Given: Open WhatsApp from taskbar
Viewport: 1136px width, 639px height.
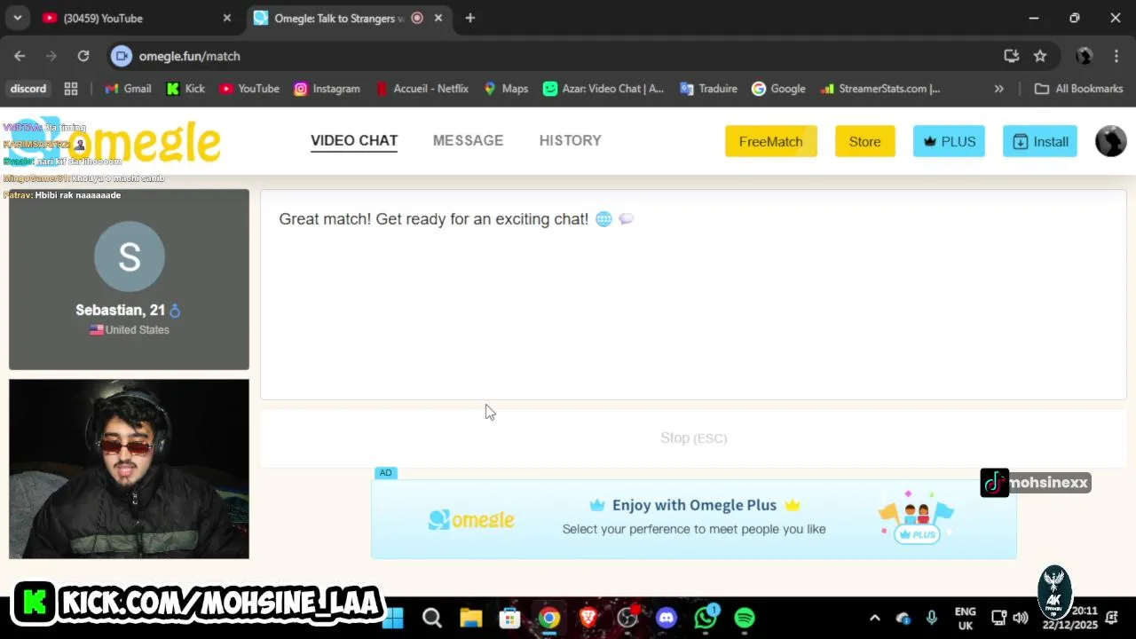Looking at the screenshot, I should coord(706,618).
